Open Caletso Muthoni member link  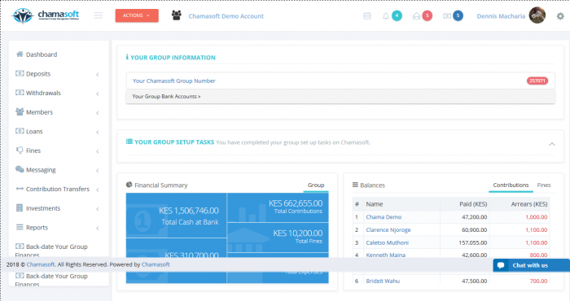point(387,242)
